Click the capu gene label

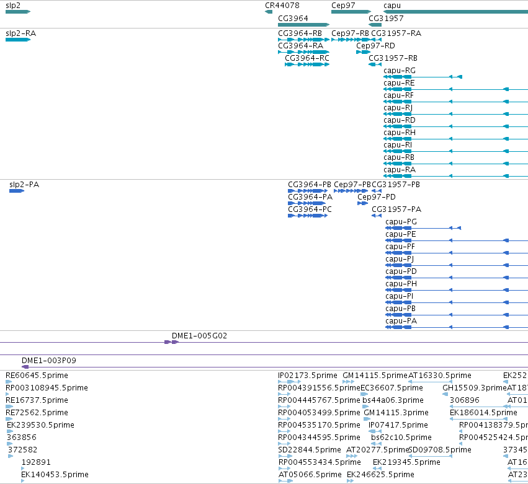[392, 6]
